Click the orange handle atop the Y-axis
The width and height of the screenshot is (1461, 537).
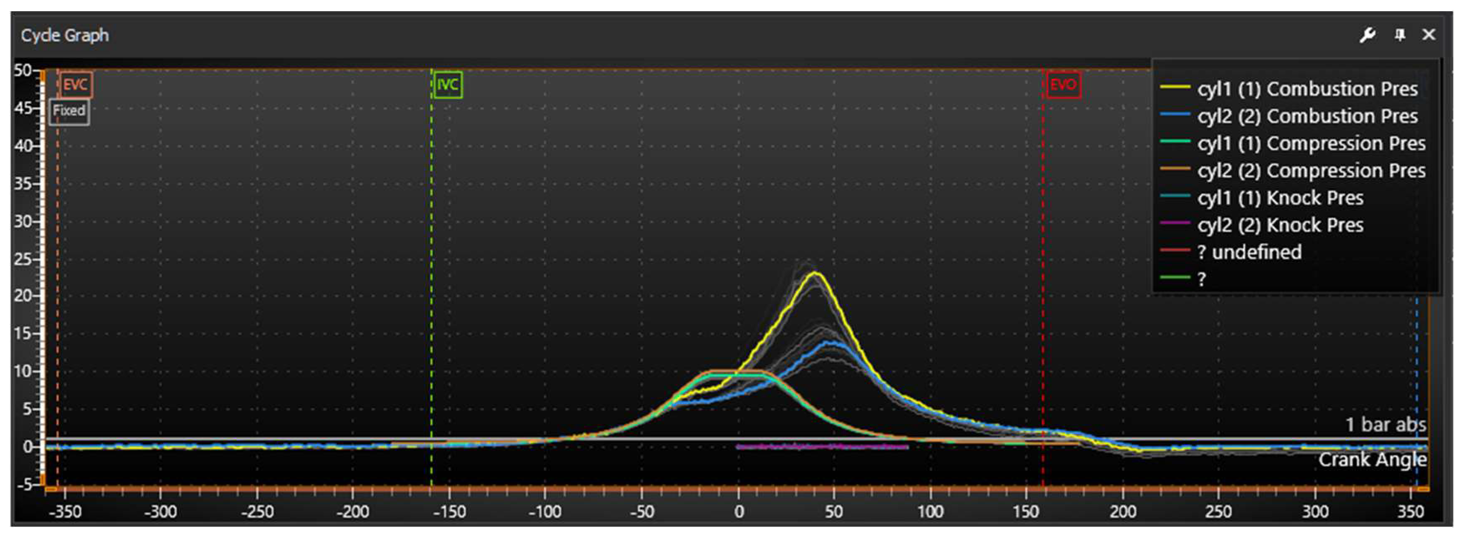tap(42, 75)
